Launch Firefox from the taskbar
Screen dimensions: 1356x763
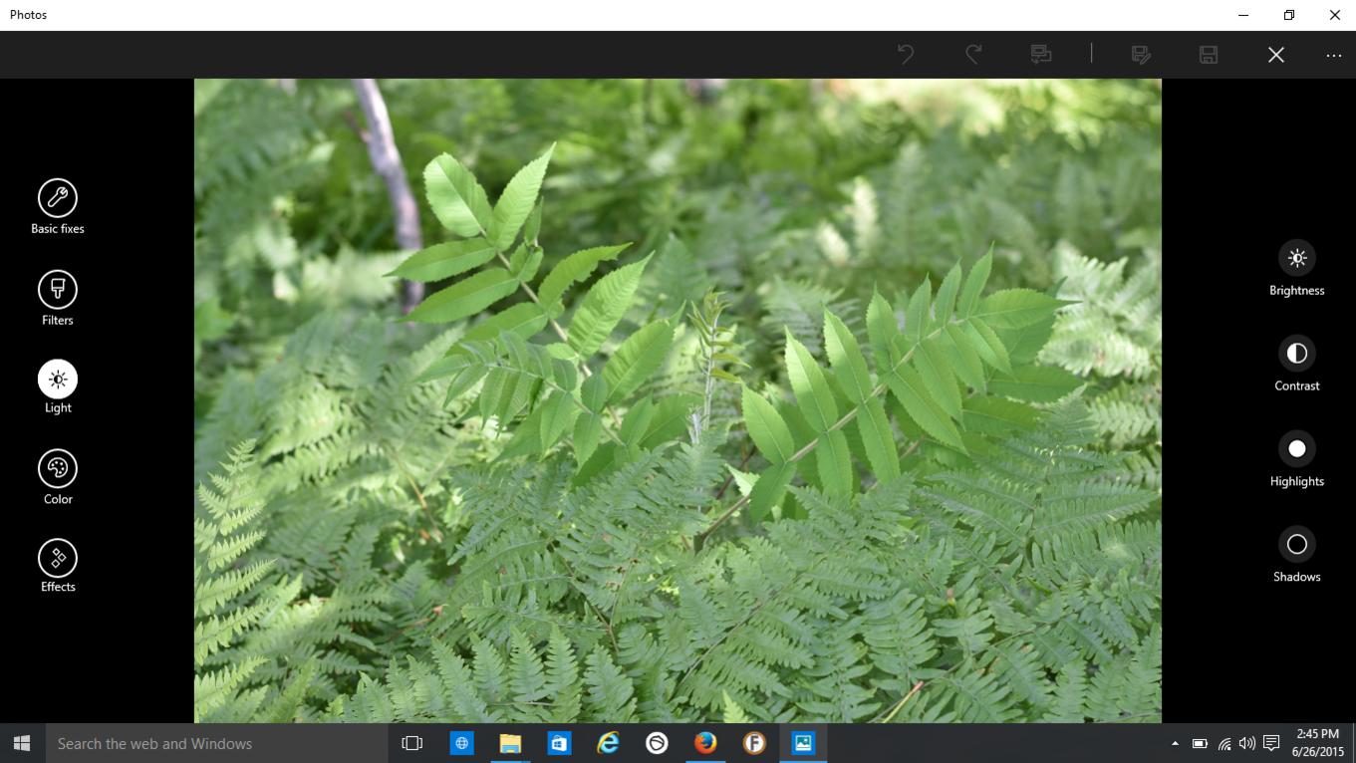705,743
